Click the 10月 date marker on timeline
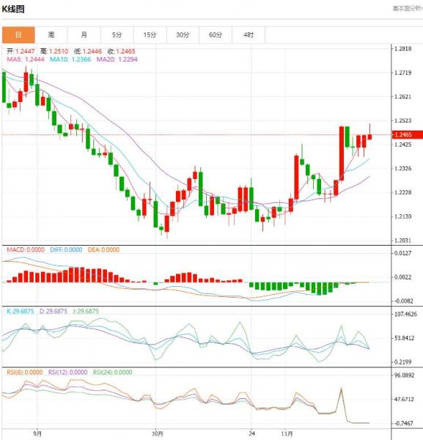The height and width of the screenshot is (440, 423). coord(158,434)
